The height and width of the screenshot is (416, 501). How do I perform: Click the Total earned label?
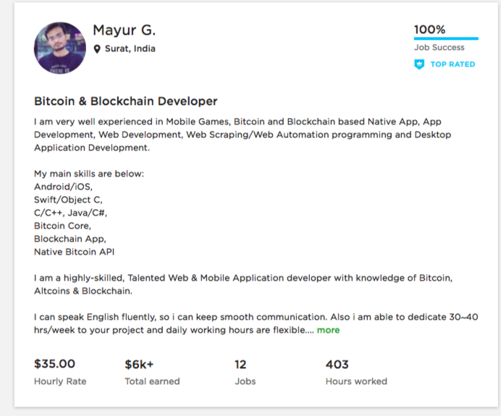tap(152, 381)
